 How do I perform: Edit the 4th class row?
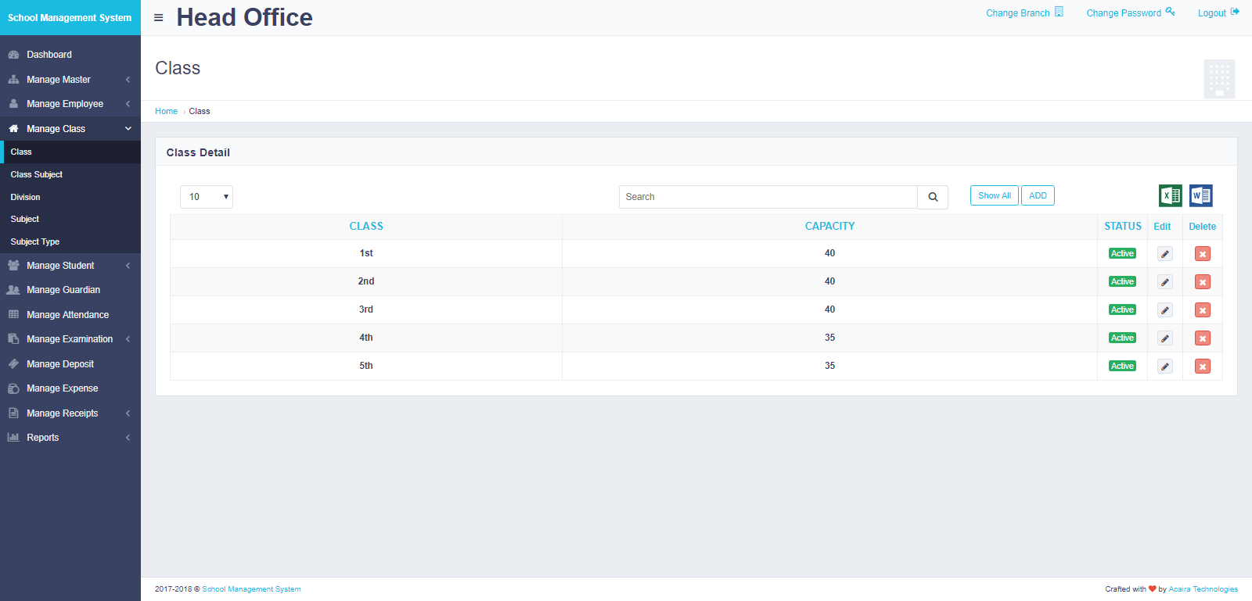coord(1164,338)
